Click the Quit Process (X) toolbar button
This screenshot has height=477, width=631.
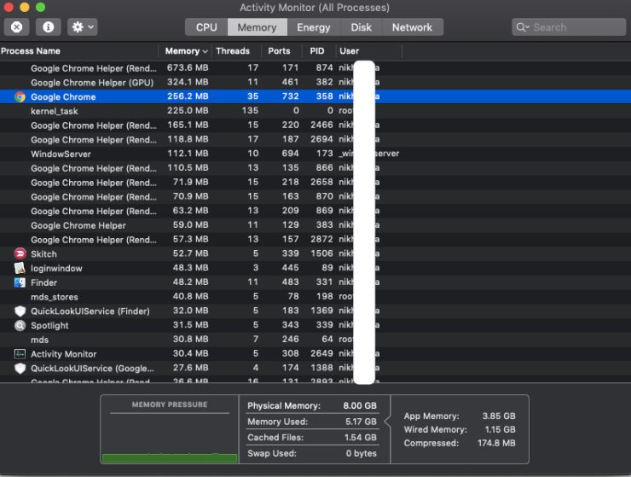(x=16, y=27)
